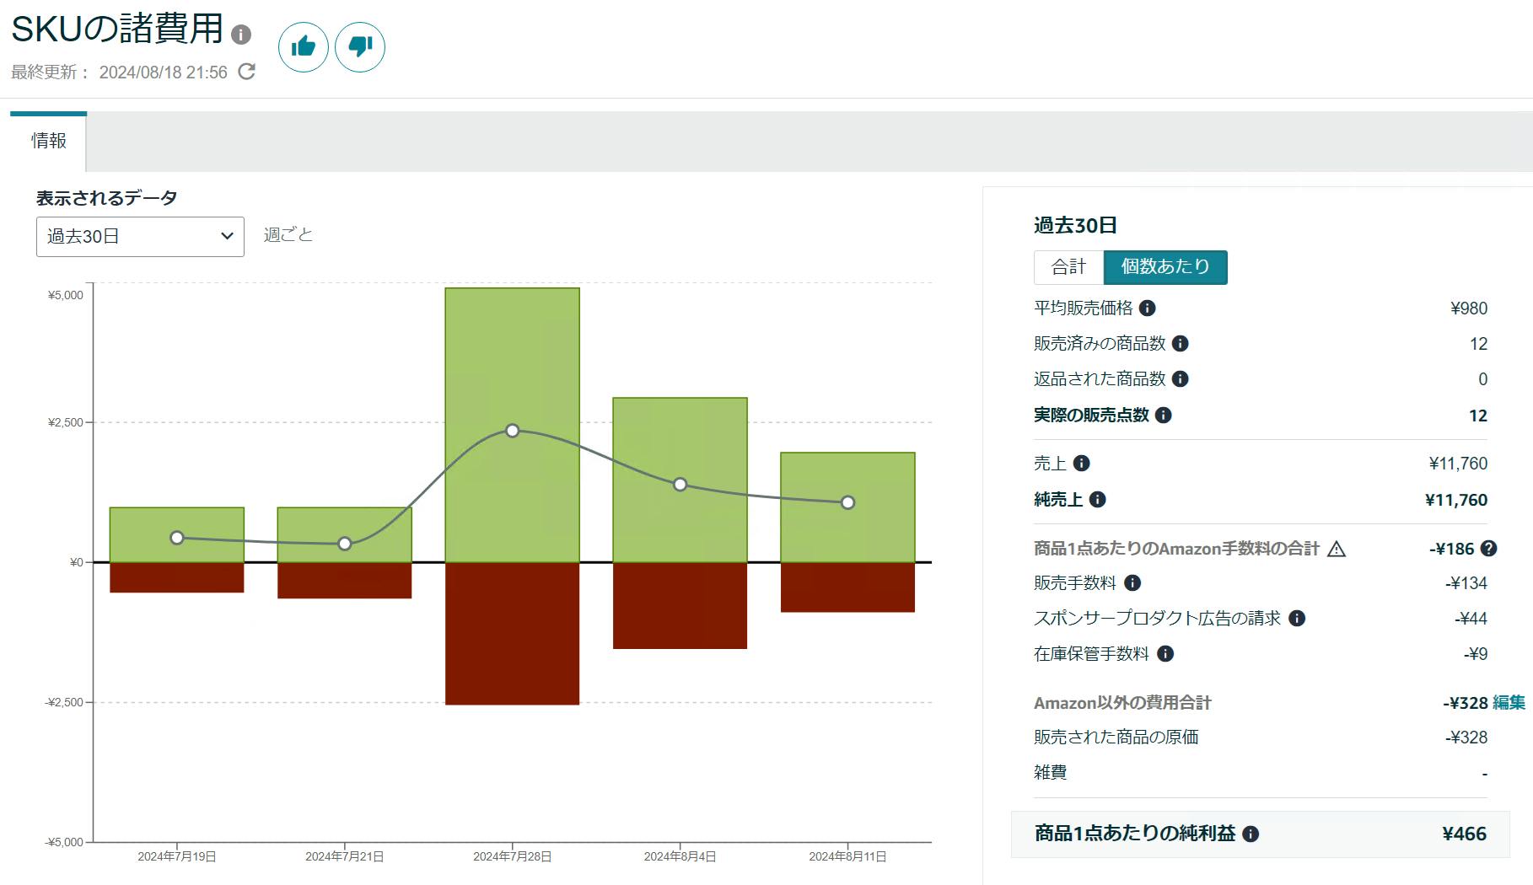Click the red bar for 2024年8月4日

[680, 605]
